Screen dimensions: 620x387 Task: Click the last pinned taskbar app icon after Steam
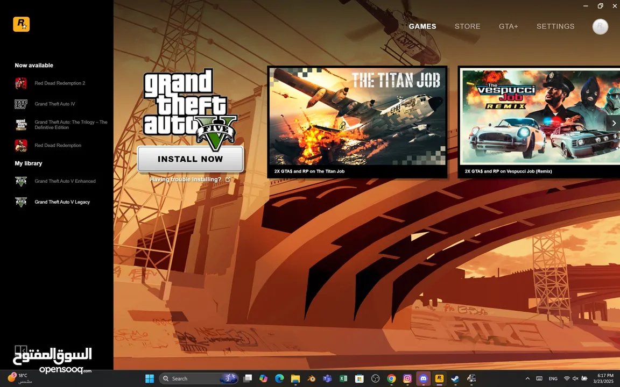471,379
